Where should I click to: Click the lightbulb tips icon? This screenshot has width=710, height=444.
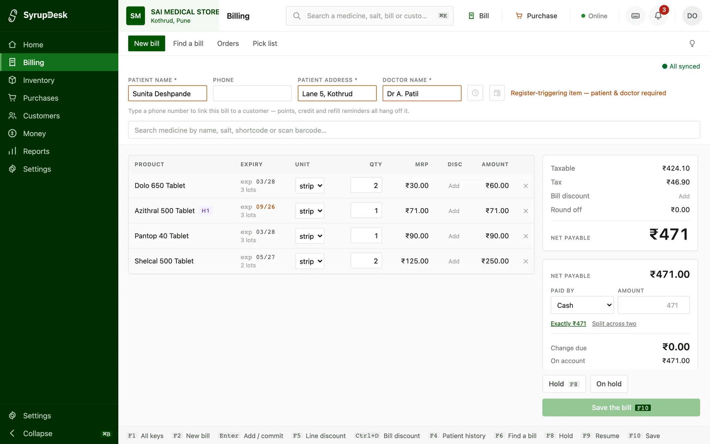click(692, 43)
